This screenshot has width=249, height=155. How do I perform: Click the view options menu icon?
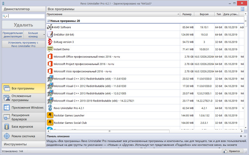242,9
